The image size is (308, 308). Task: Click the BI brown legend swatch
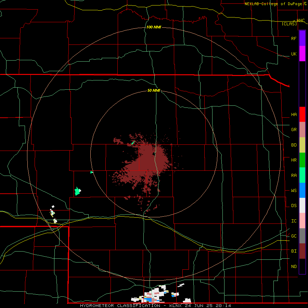pyautogui.click(x=302, y=251)
